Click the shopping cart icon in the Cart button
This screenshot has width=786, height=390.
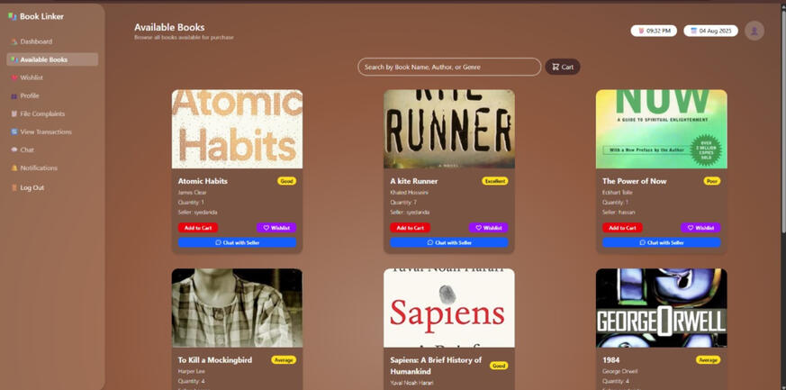tap(556, 67)
